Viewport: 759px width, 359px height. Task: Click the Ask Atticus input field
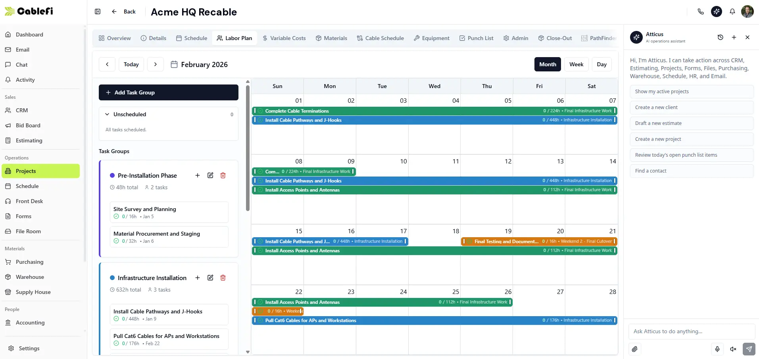(x=692, y=331)
